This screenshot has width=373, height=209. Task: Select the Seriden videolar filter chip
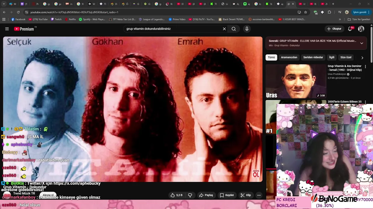(x=313, y=57)
